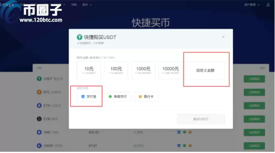Click WeChat pay icon in OKB row
Screen dimensions: 275x153
point(184,132)
